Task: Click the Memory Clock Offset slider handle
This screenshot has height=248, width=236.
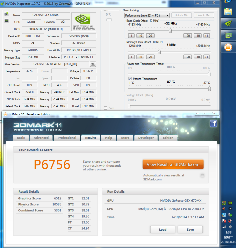Action: pyautogui.click(x=159, y=52)
